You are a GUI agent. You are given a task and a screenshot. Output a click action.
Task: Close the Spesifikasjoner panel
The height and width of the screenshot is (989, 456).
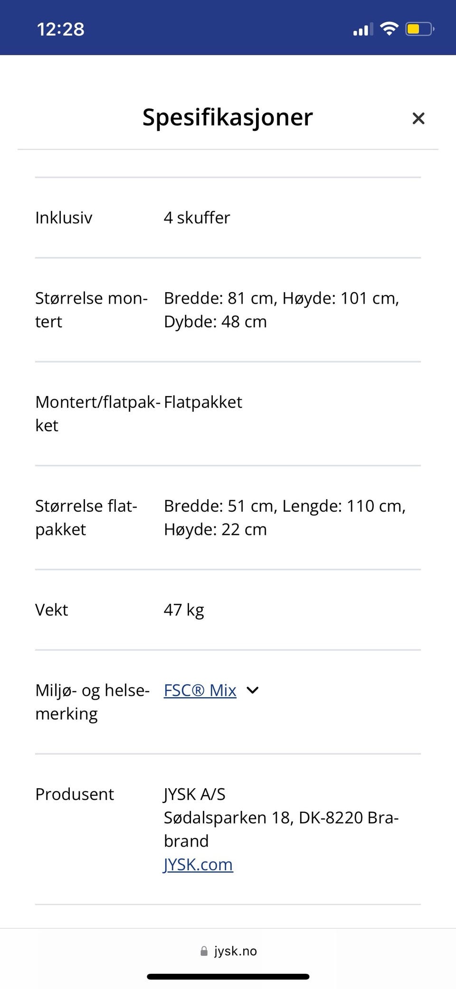pos(418,118)
